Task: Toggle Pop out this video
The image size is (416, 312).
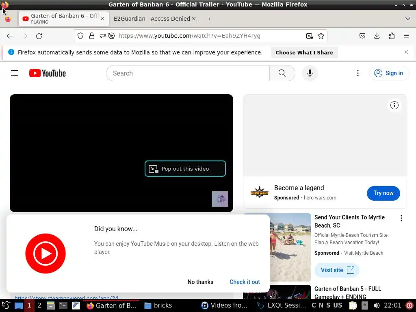Action: (185, 169)
